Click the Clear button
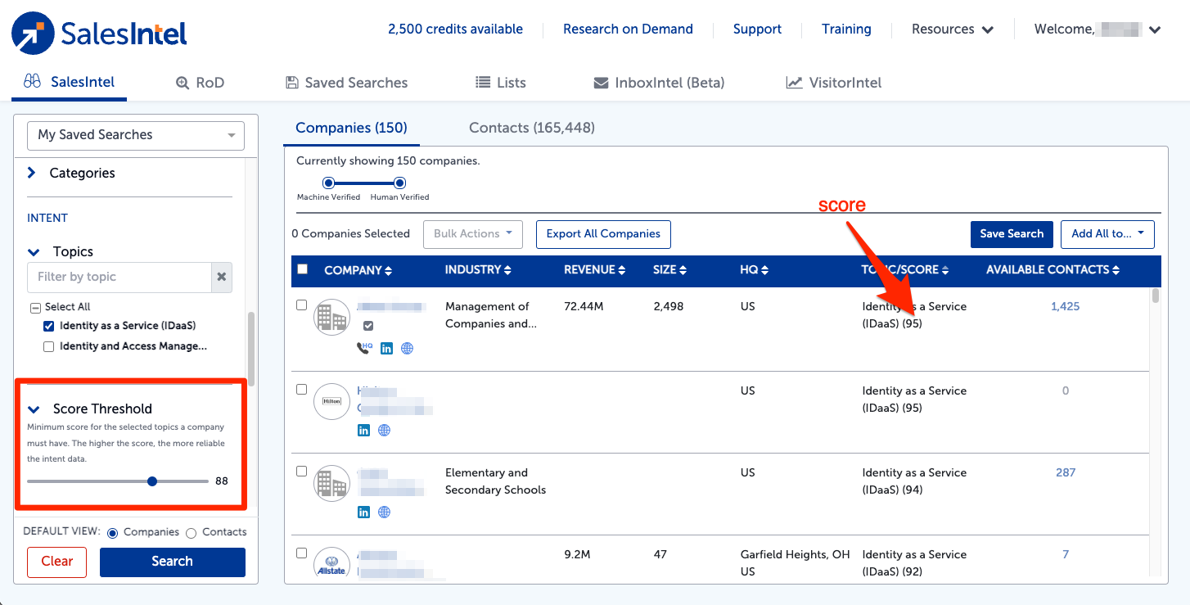This screenshot has height=605, width=1190. coord(57,562)
